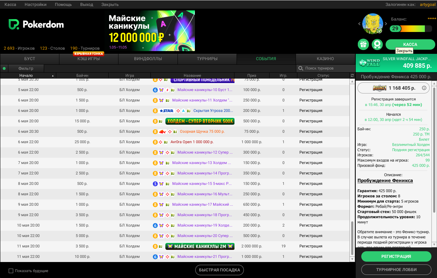Switch to the ВИНДФОЛЛЫ tab
Viewport: 437px width, 278px height.
click(x=148, y=59)
